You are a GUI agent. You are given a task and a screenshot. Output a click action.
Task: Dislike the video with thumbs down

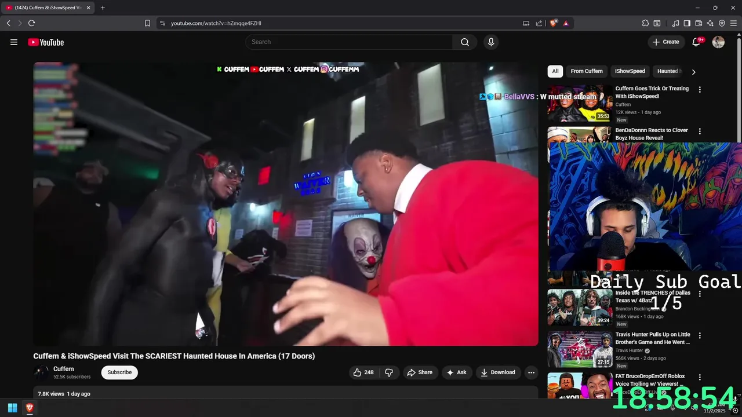point(389,372)
